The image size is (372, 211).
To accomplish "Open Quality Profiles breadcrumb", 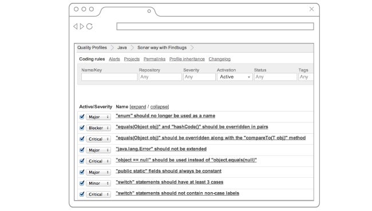I will 92,47.
